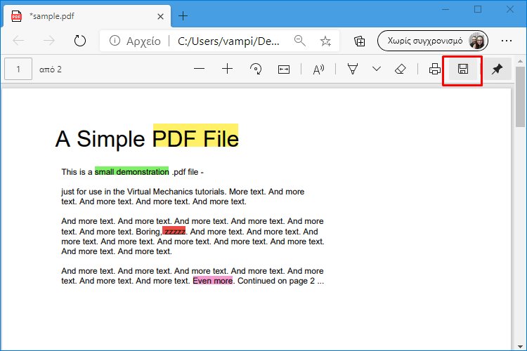Refresh the page
This screenshot has width=527, height=351.
pos(80,41)
